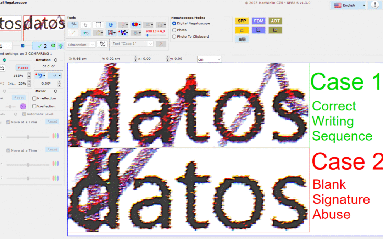Click the blue-red overlapping circles tool
383x239 pixels.
coord(136,25)
